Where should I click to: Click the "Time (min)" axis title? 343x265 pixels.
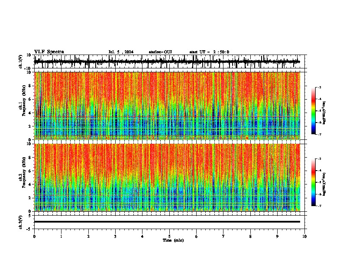173,240
